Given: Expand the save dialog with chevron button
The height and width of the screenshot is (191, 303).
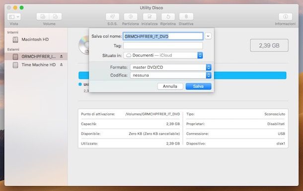Looking at the screenshot, I should 208,36.
